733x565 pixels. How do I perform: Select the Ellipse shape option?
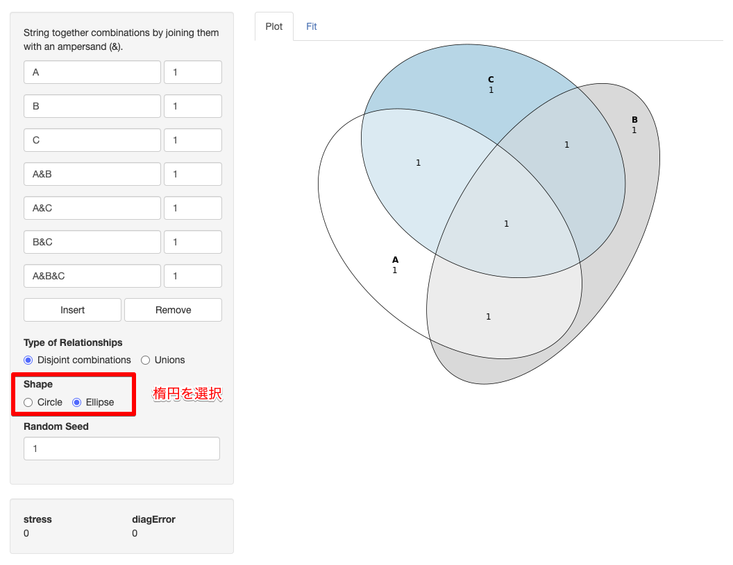tap(77, 402)
